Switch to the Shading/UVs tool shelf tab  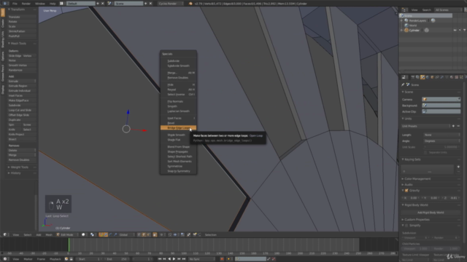click(x=3, y=39)
